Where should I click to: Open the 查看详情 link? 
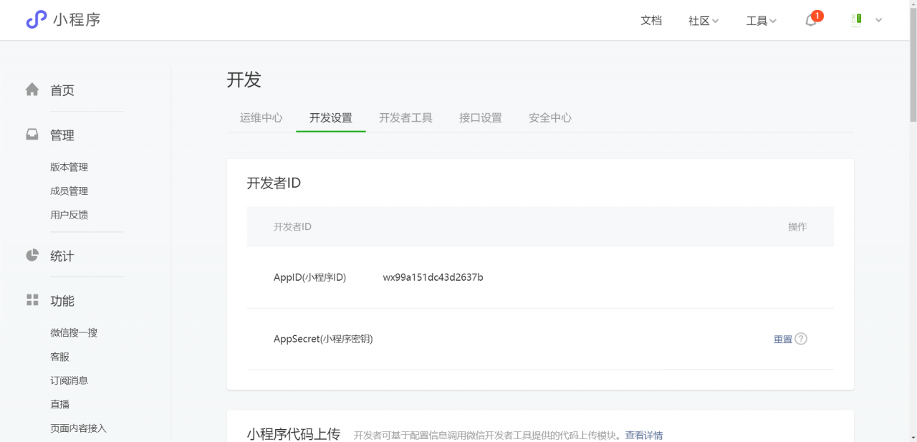(644, 435)
